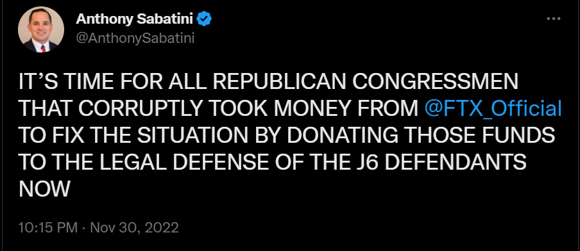The width and height of the screenshot is (580, 251).
Task: Click the Nov 30, 2022 date
Action: [x=134, y=227]
